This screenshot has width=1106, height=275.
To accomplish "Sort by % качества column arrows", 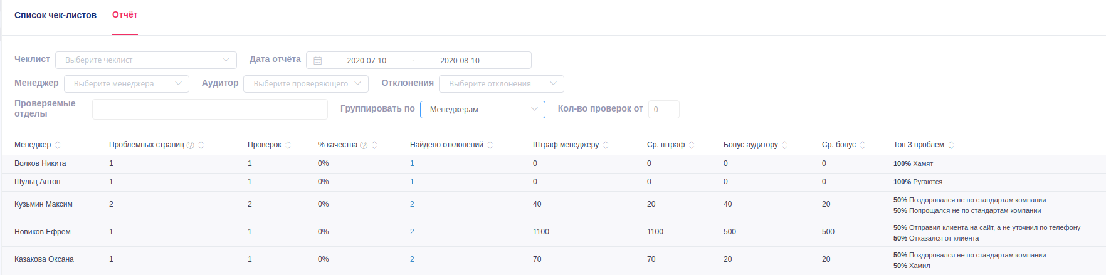I will (374, 145).
